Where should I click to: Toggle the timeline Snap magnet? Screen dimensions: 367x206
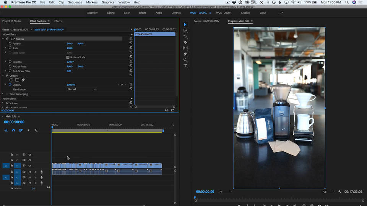(x=14, y=130)
